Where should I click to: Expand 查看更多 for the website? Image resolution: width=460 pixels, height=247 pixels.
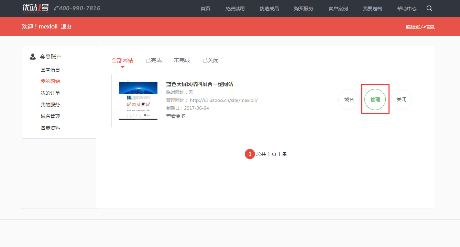click(x=176, y=116)
